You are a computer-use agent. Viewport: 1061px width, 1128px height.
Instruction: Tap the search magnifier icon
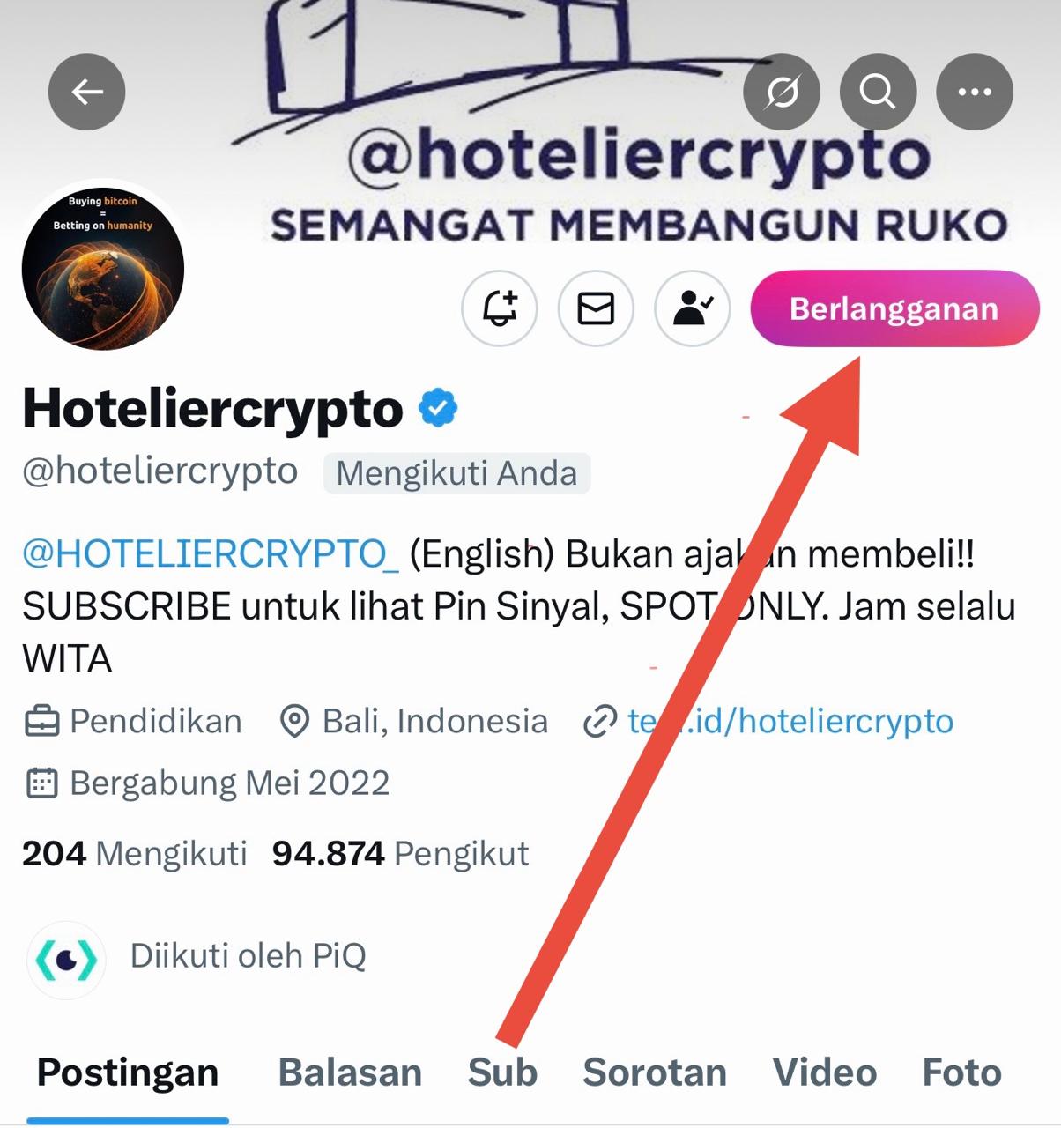pyautogui.click(x=878, y=92)
